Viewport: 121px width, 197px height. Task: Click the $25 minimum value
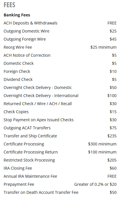click(x=103, y=47)
